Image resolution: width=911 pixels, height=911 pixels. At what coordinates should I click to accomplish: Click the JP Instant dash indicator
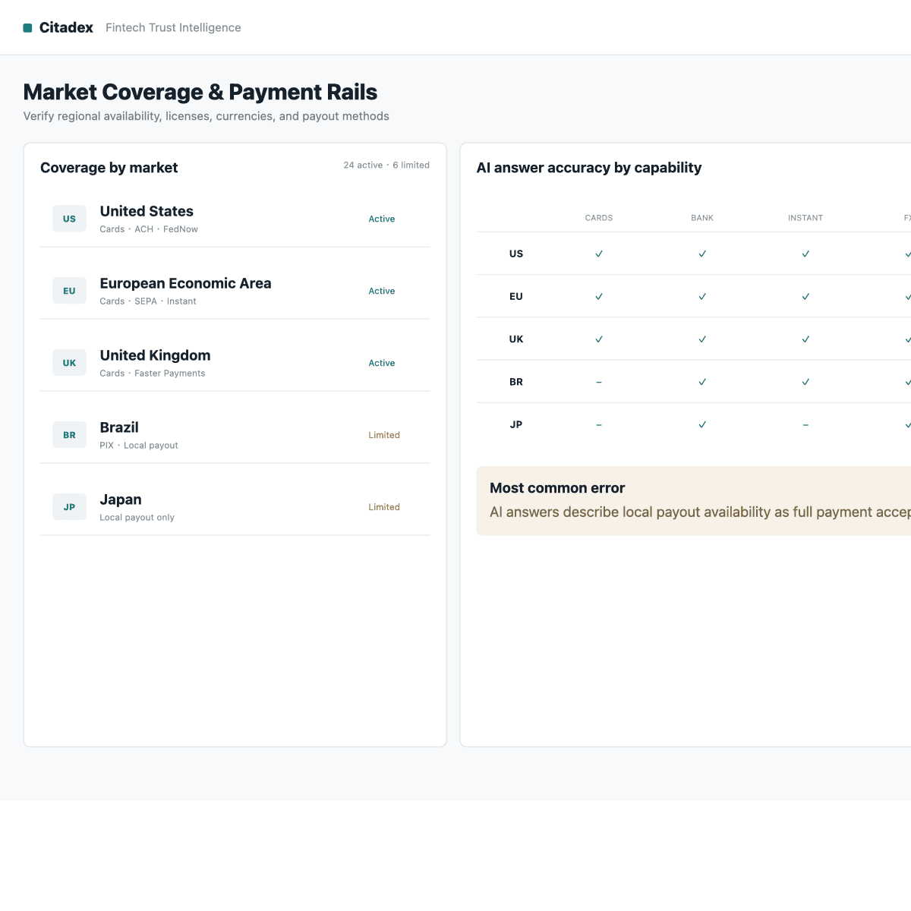click(805, 425)
